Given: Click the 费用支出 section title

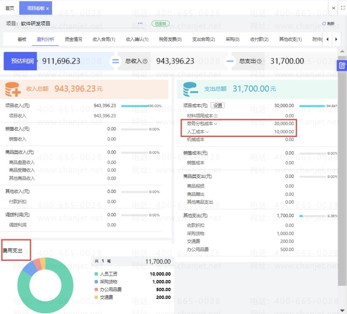Looking at the screenshot, I should pos(13,251).
